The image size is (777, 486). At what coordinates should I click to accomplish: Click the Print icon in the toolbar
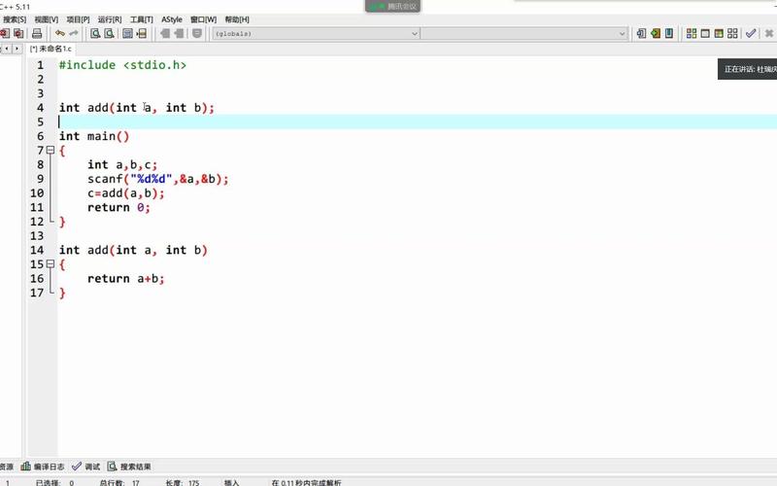click(37, 33)
